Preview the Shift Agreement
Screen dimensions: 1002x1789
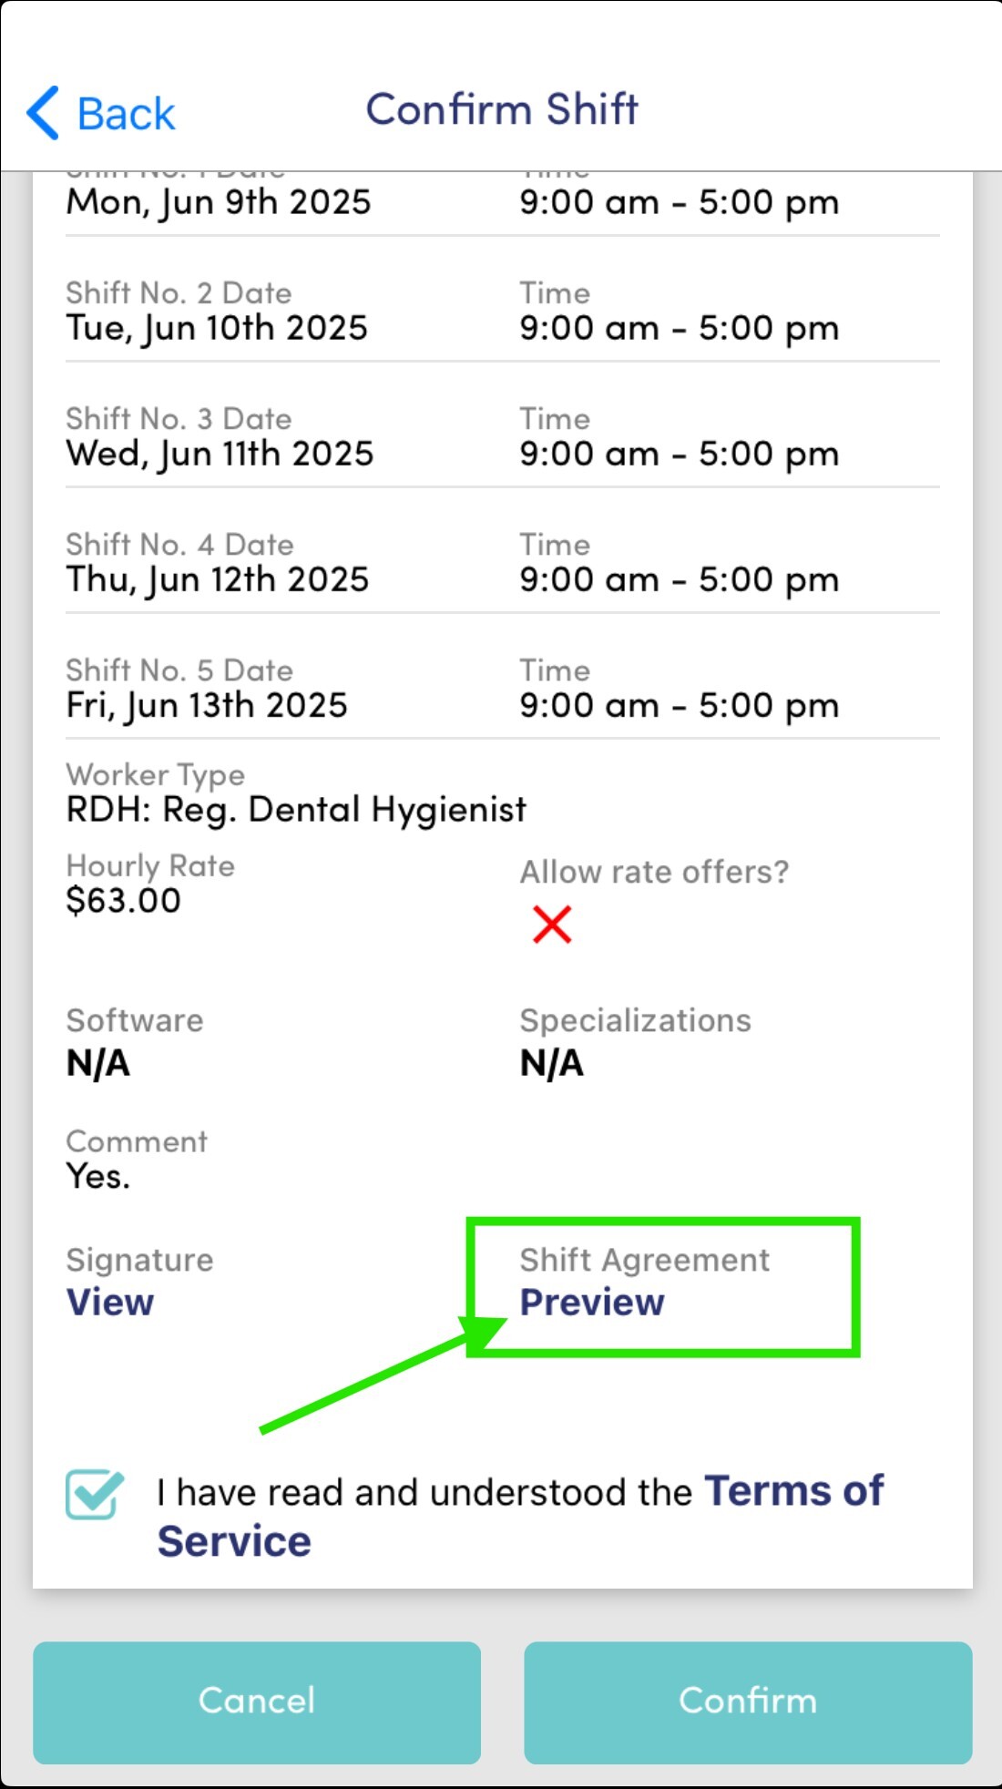click(x=592, y=1303)
